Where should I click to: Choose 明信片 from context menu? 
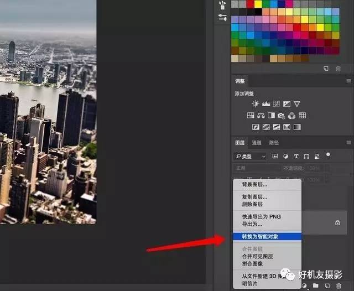coord(267,284)
